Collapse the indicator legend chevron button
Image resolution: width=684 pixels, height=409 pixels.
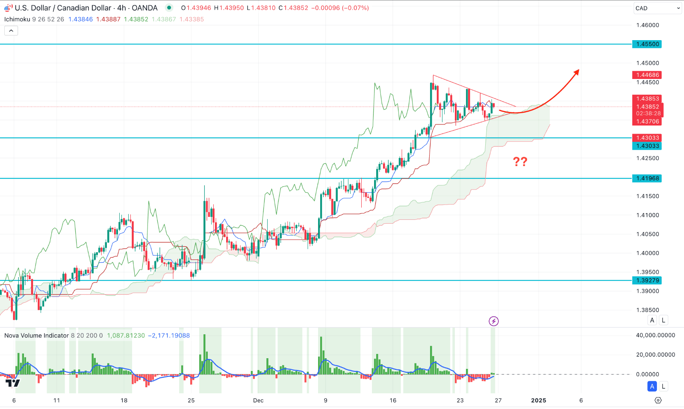(11, 30)
